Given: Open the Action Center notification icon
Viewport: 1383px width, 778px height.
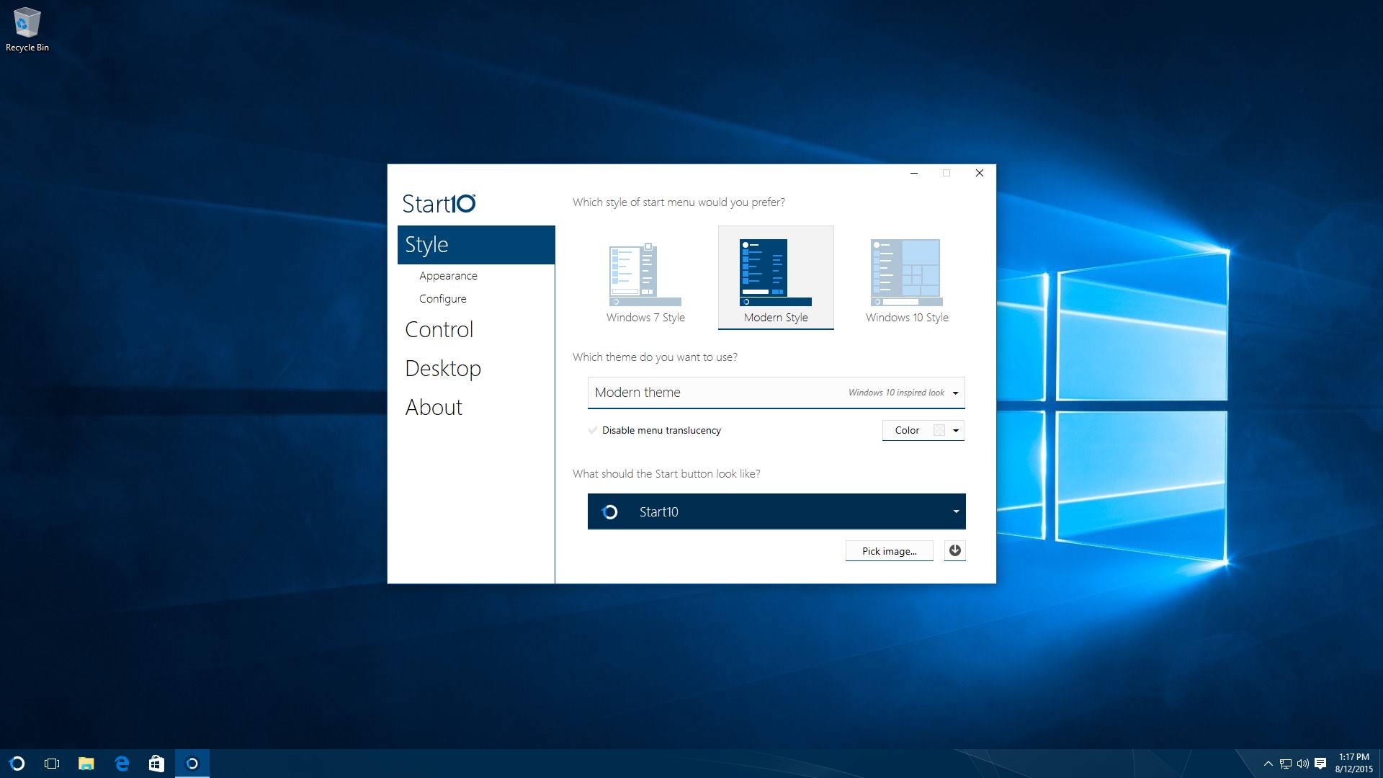Looking at the screenshot, I should coord(1320,764).
